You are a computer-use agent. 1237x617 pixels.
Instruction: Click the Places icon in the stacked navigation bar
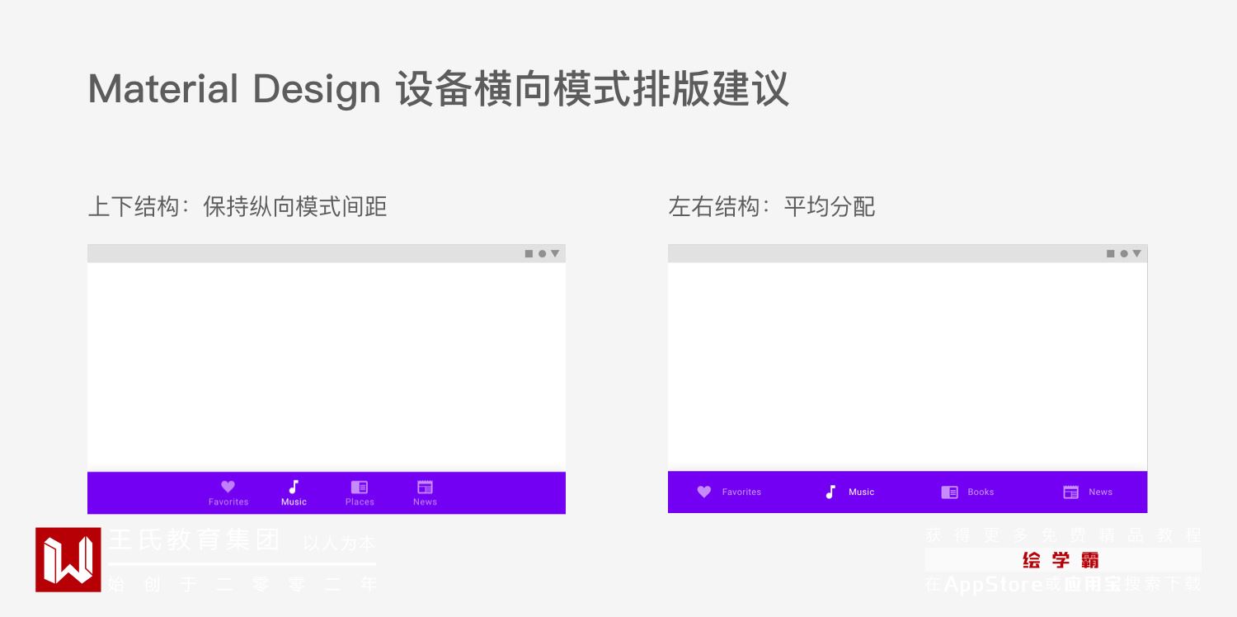click(x=360, y=487)
